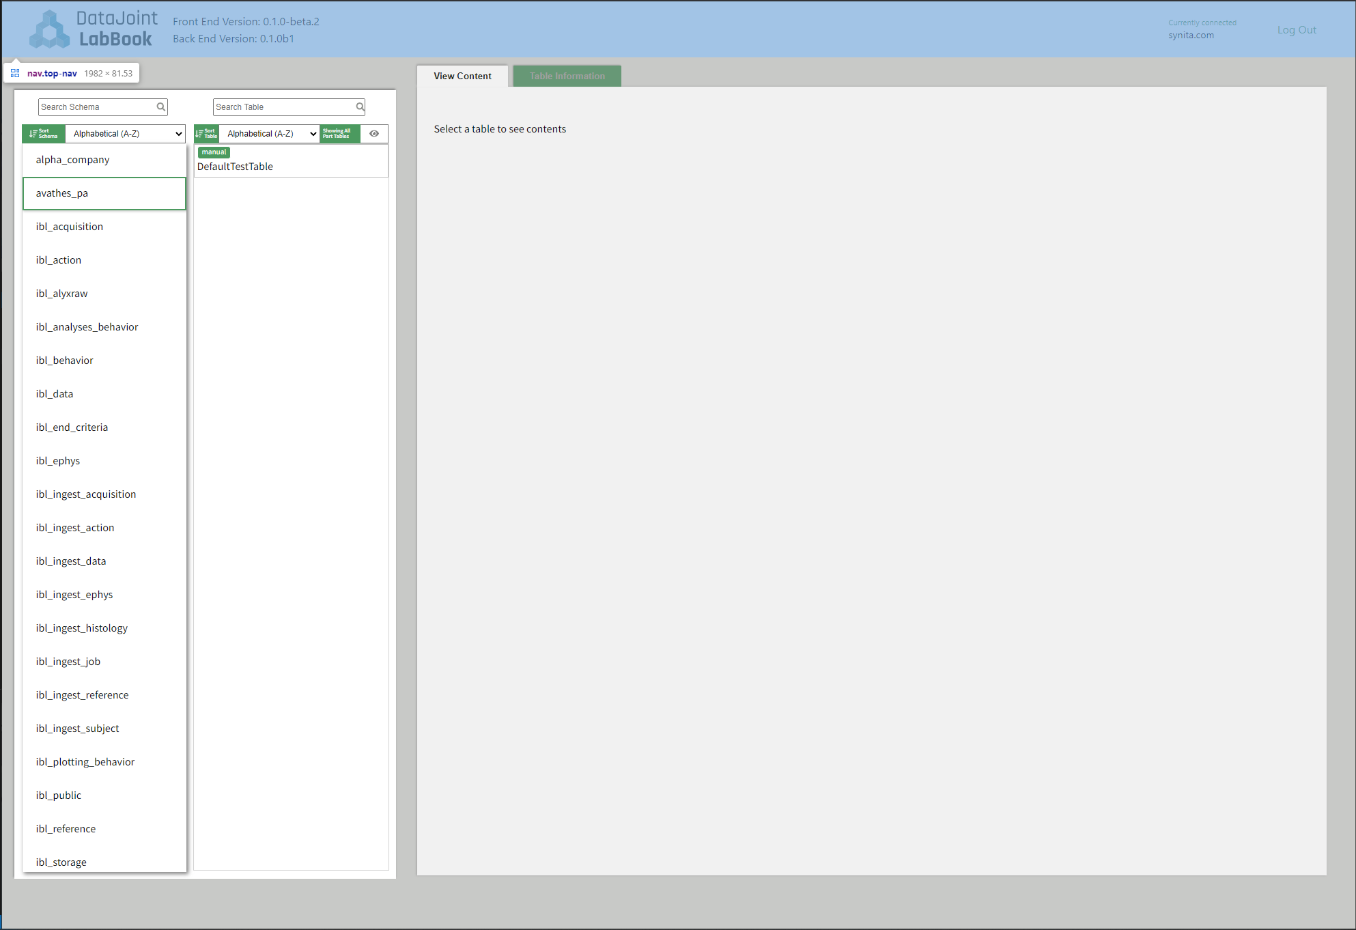The width and height of the screenshot is (1356, 930).
Task: Select the avathes_pa schema
Action: pos(104,193)
